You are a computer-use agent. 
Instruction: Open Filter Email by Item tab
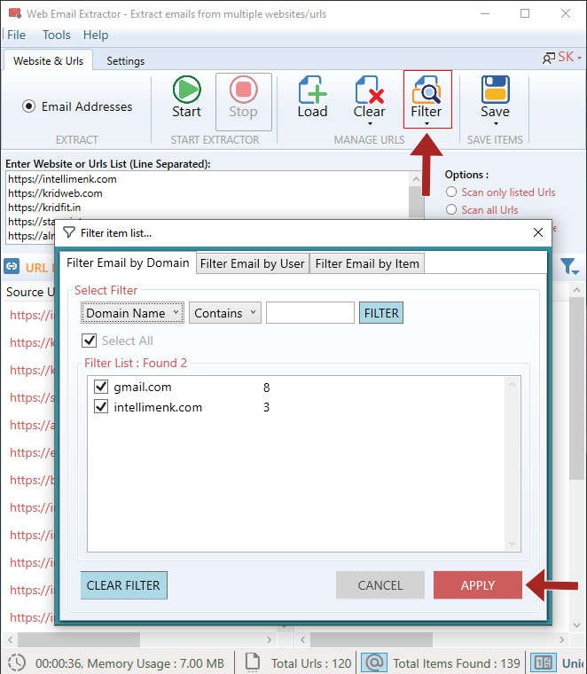pos(367,263)
